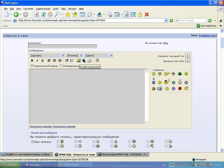The width and height of the screenshot is (224, 168).
Task: Insert the red angry smiley
Action: 180,88
